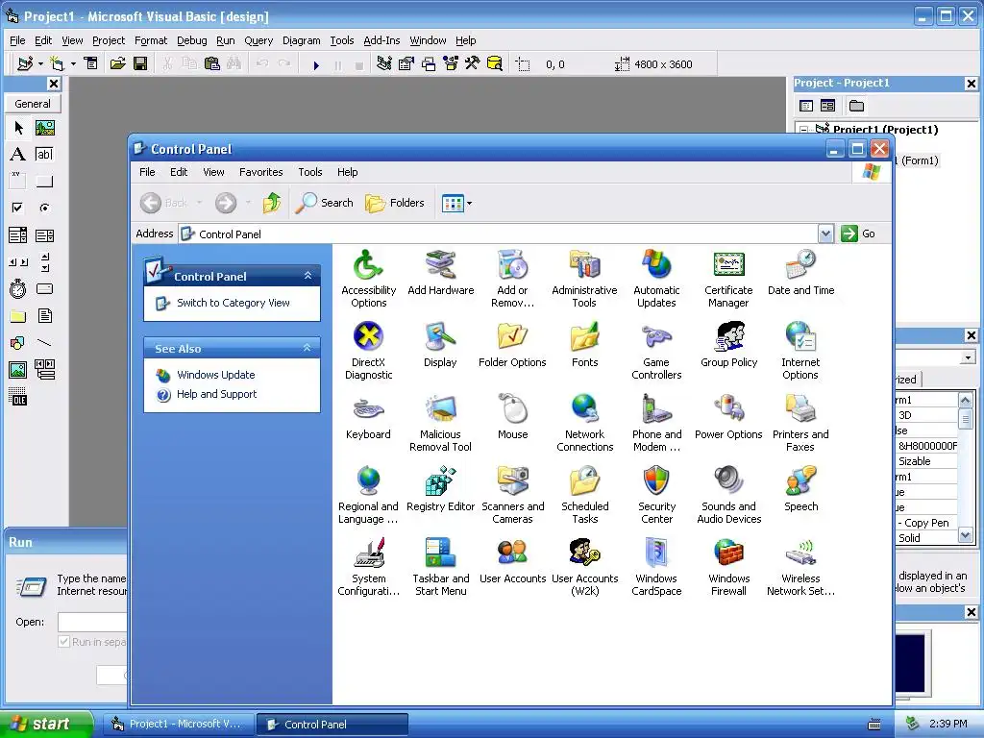Open Network Connections icon
Image resolution: width=984 pixels, height=738 pixels.
(x=584, y=423)
